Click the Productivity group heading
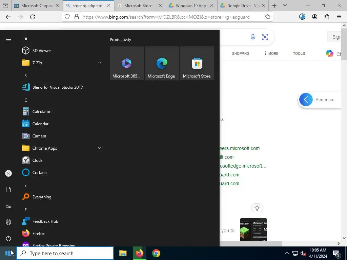The height and width of the screenshot is (260, 347). [x=120, y=40]
